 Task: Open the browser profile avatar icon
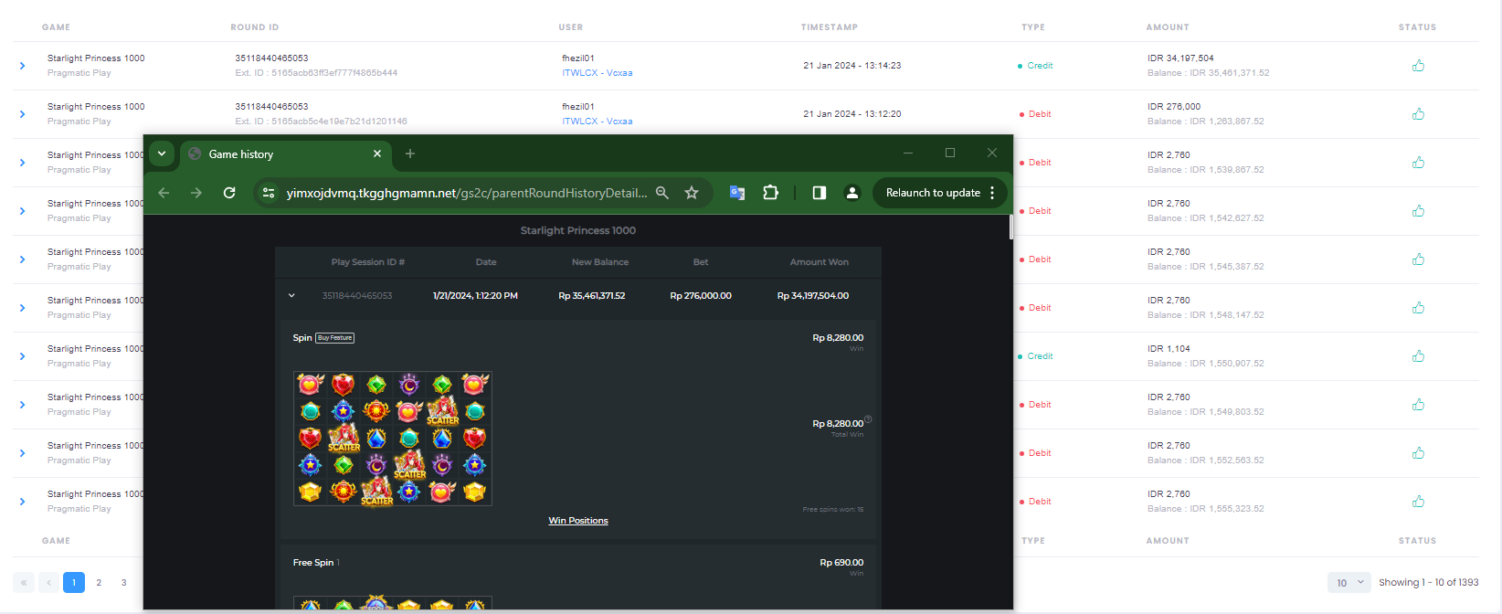[851, 193]
